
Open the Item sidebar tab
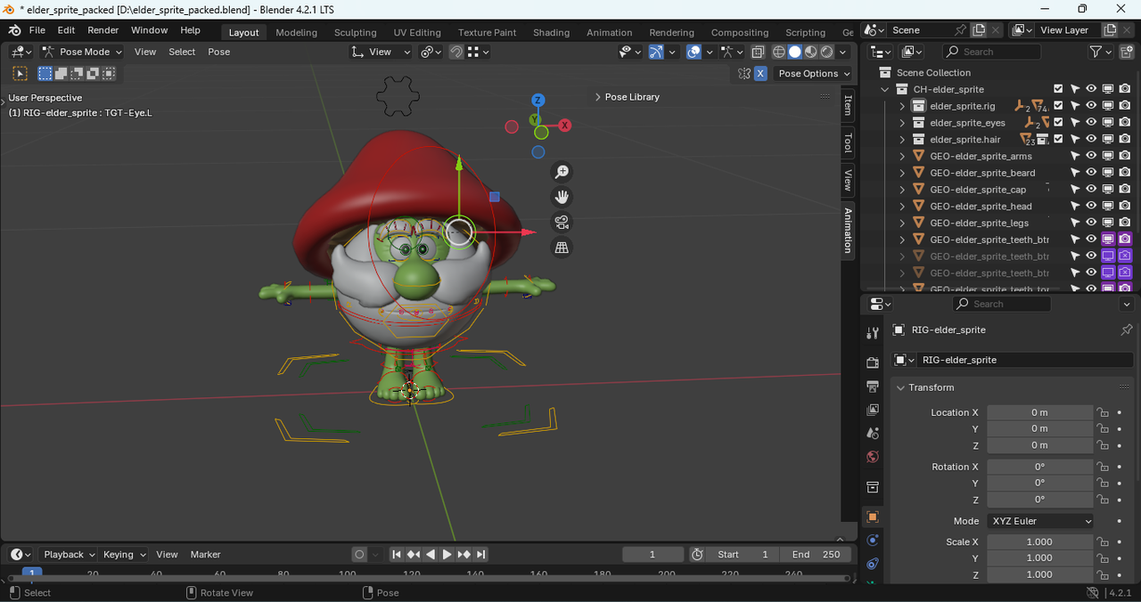(848, 104)
